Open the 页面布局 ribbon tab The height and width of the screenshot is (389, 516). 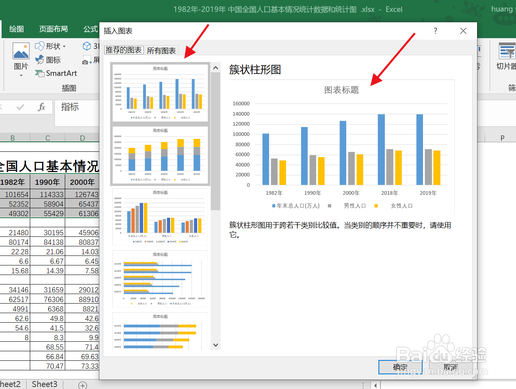[x=53, y=28]
